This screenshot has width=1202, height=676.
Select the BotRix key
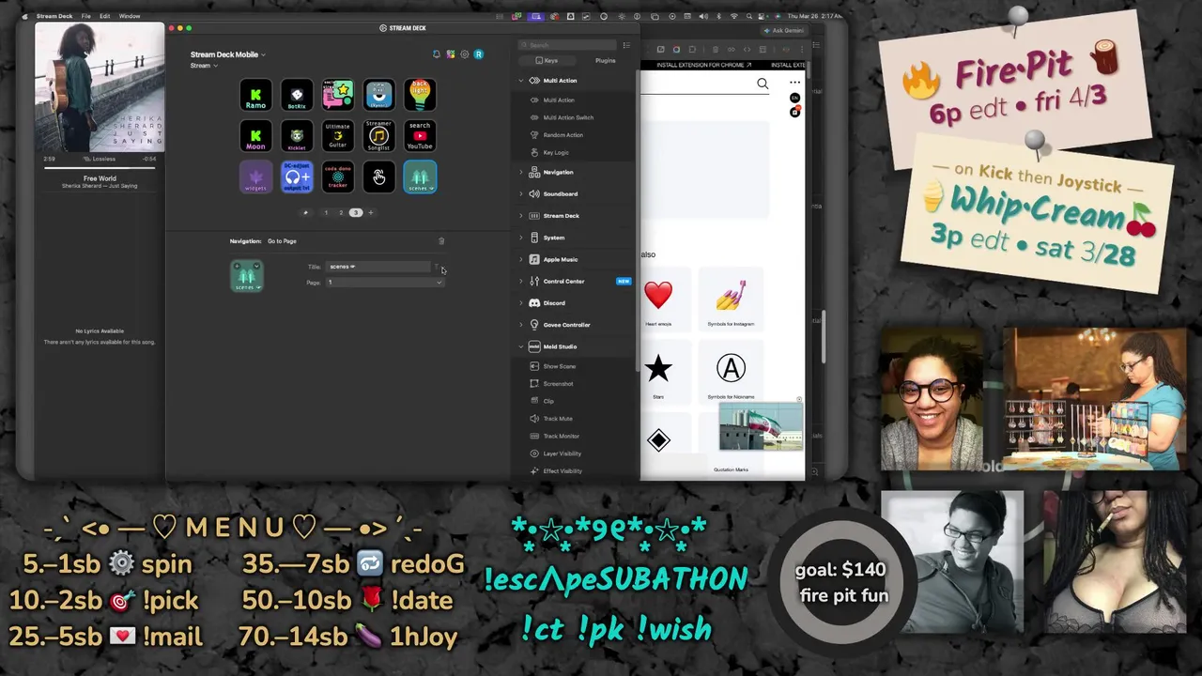[x=297, y=95]
